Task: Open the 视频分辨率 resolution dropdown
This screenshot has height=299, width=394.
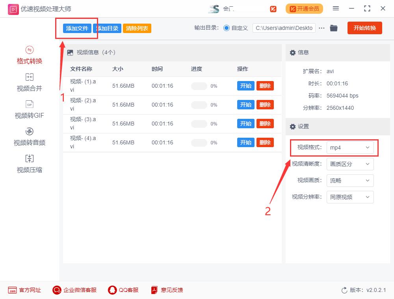Action: [x=350, y=197]
